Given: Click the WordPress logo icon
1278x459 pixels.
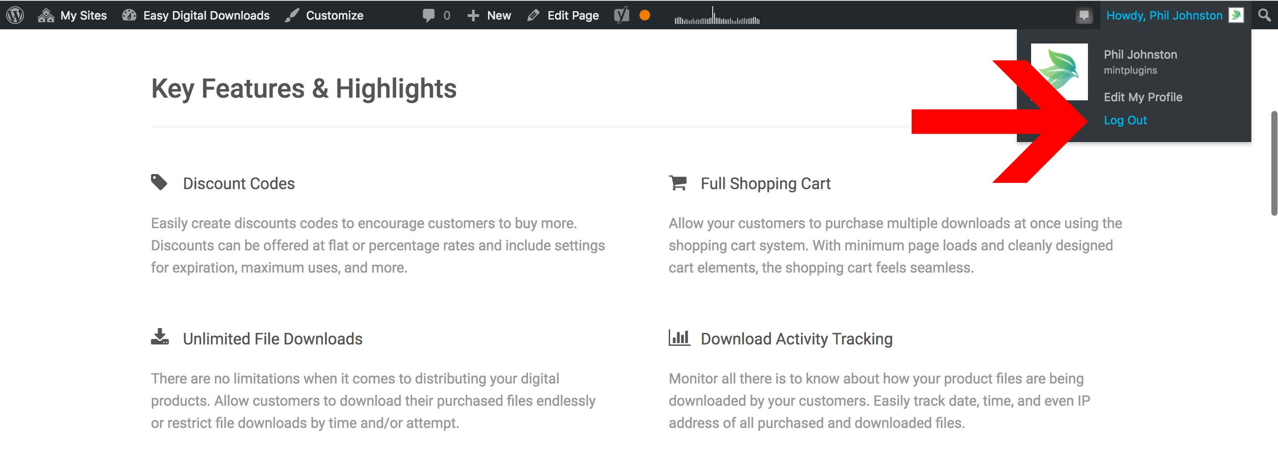Looking at the screenshot, I should pyautogui.click(x=15, y=15).
